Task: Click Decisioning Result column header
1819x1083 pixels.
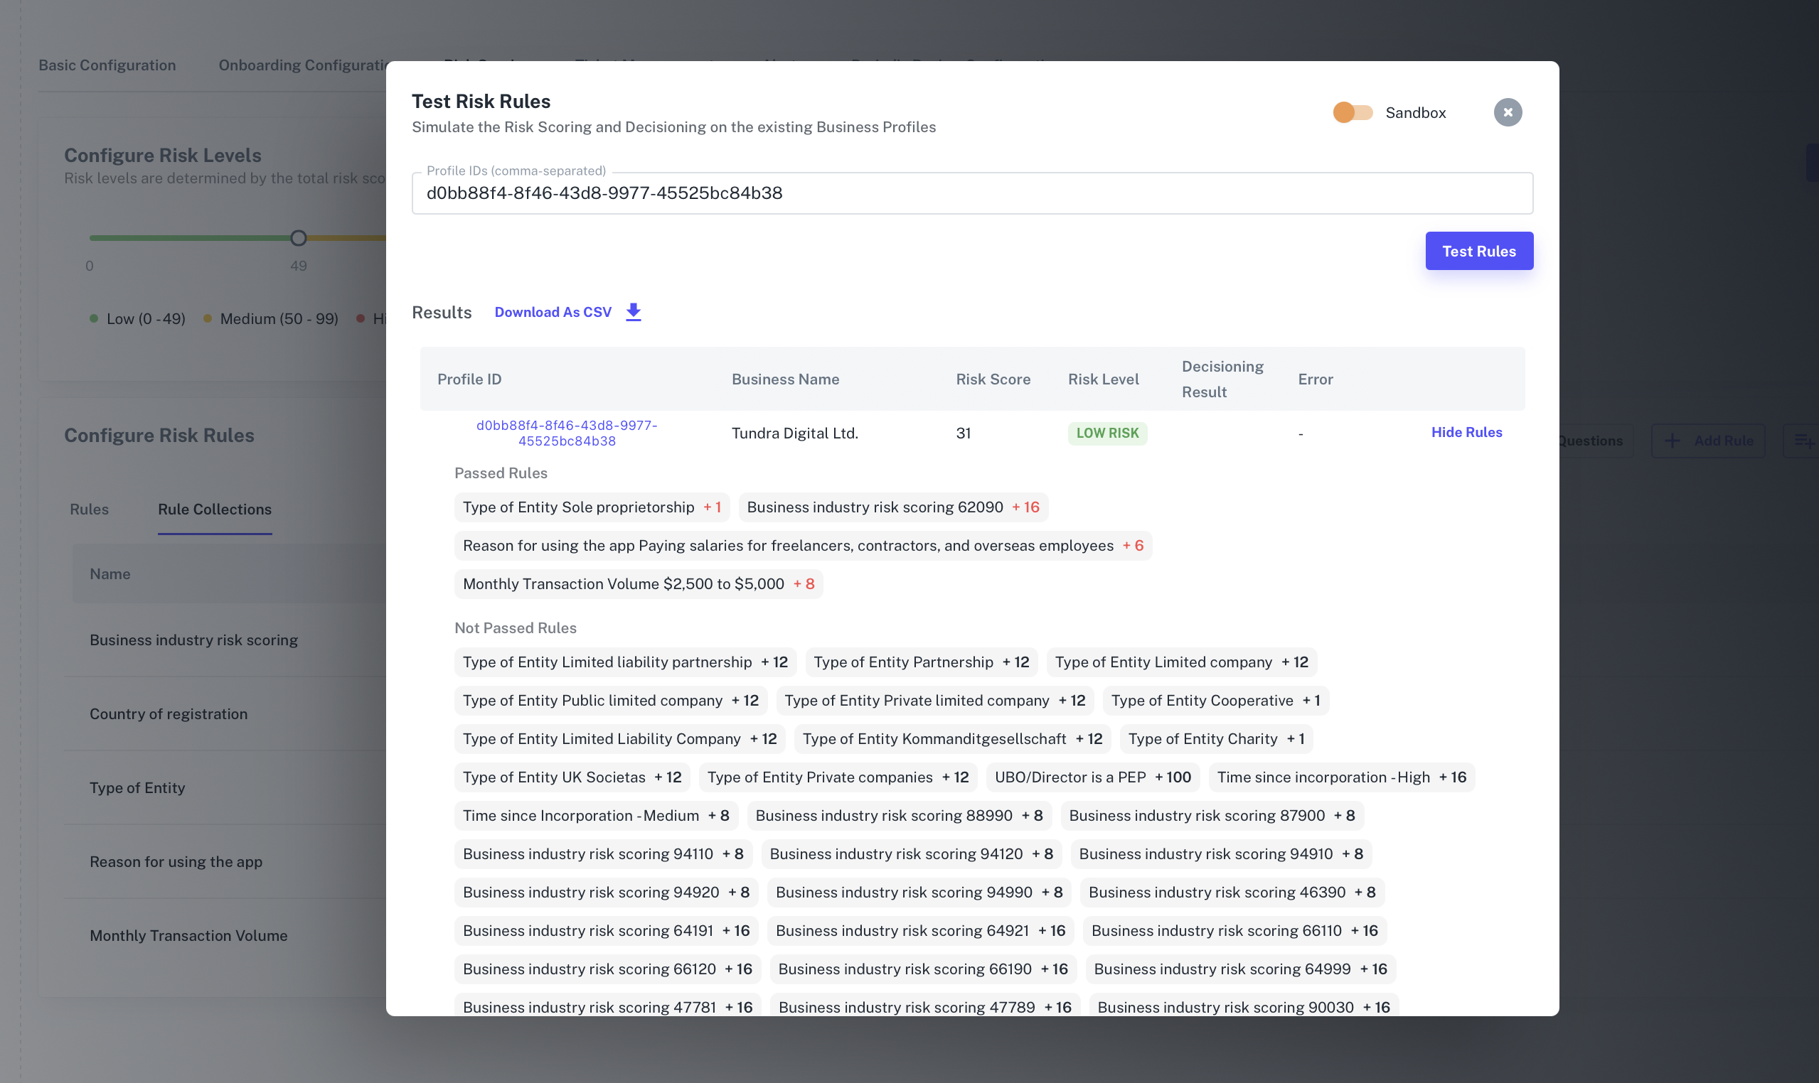Action: (1222, 379)
